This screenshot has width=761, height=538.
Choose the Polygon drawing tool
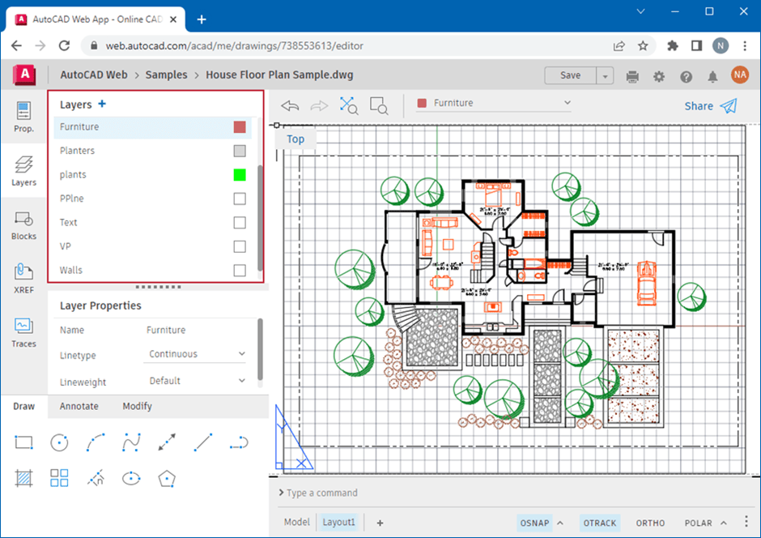tap(167, 479)
